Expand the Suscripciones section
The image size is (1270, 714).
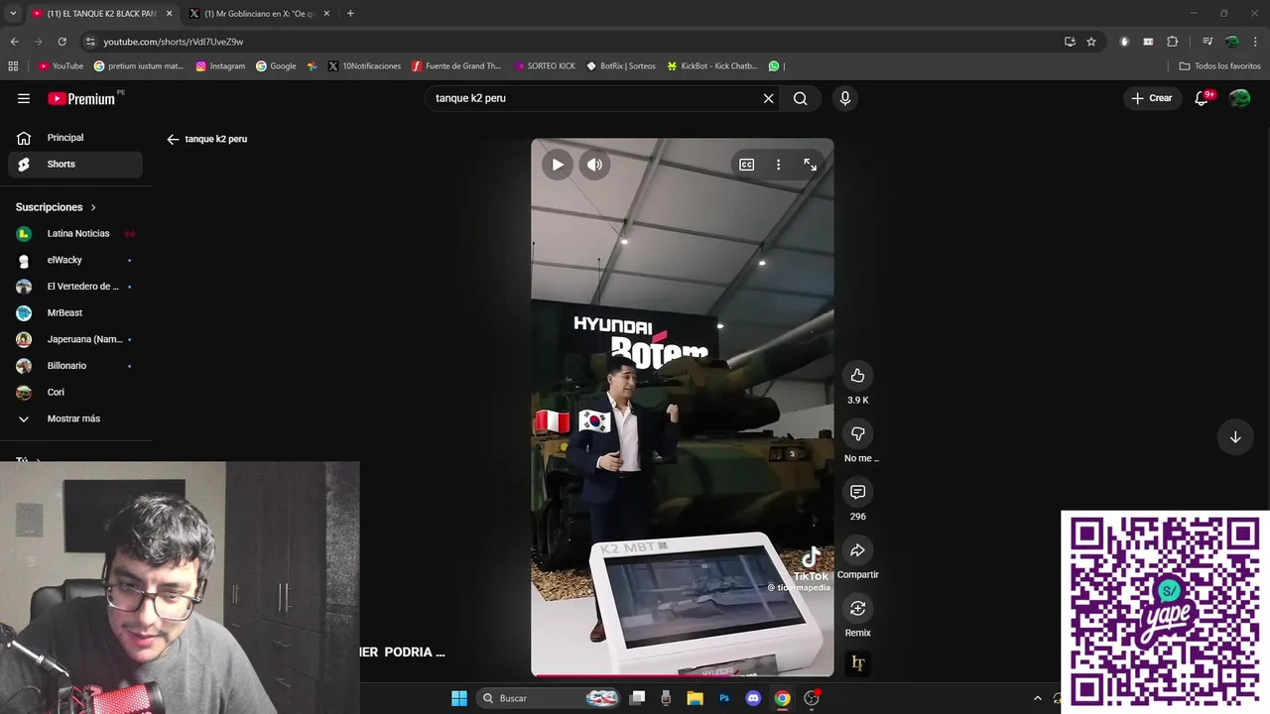(x=57, y=207)
